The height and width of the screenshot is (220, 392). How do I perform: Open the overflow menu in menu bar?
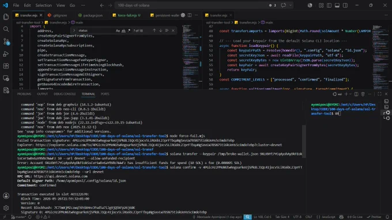click(x=83, y=5)
